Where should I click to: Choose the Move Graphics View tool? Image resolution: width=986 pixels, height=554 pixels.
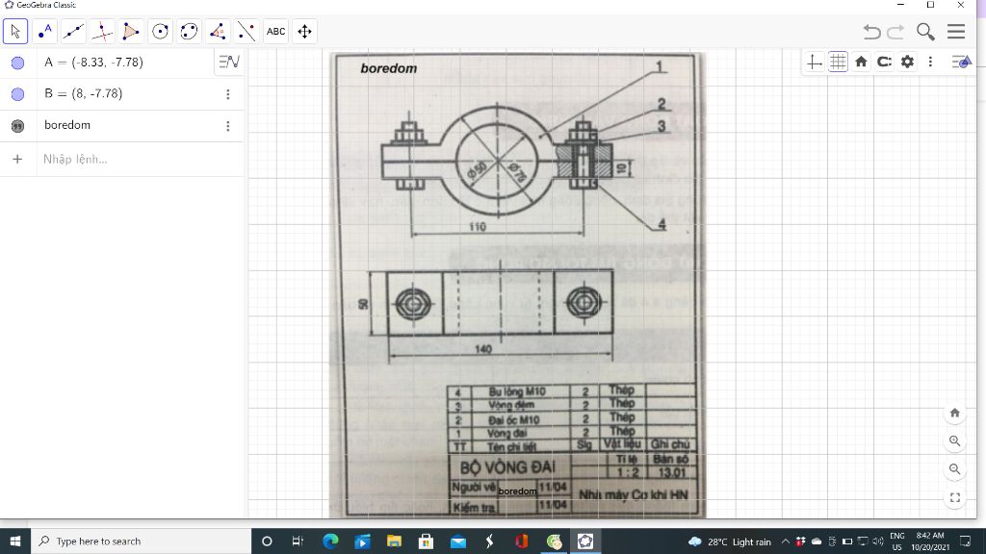[305, 32]
